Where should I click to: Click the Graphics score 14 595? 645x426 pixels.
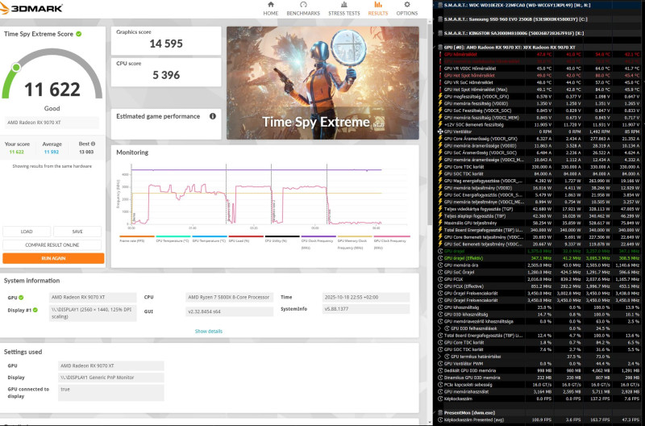[166, 44]
